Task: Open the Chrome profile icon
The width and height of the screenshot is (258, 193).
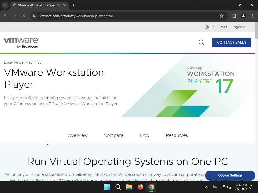Action: point(243,16)
